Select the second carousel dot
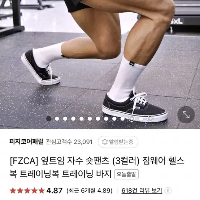The image size is (200, 200). 57,119
